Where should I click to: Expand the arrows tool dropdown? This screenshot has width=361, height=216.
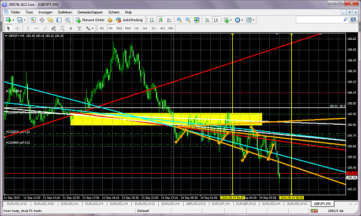click(x=92, y=28)
